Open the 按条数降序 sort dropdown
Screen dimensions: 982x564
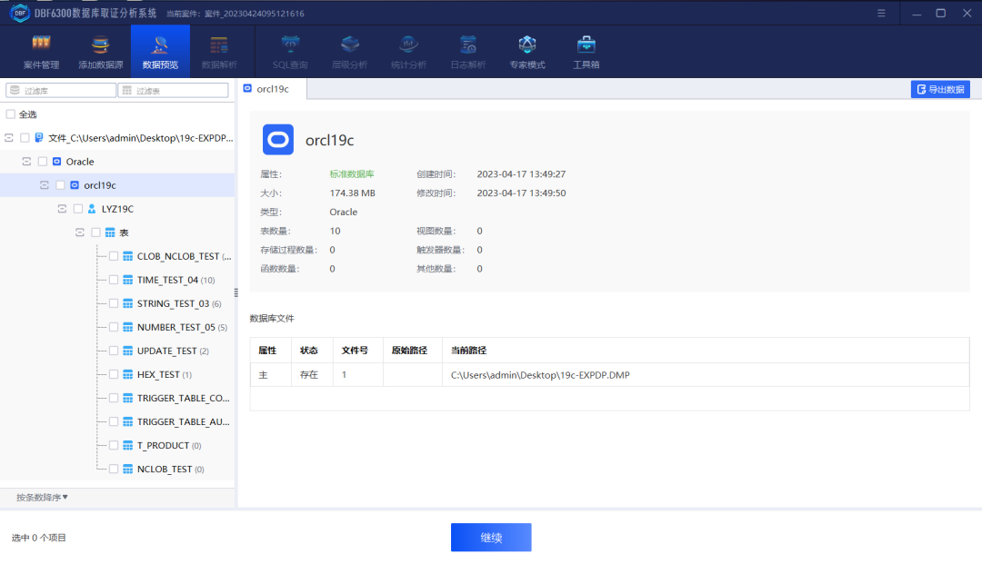tap(42, 498)
